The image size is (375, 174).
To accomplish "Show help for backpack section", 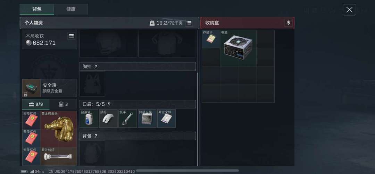I will click(96, 136).
